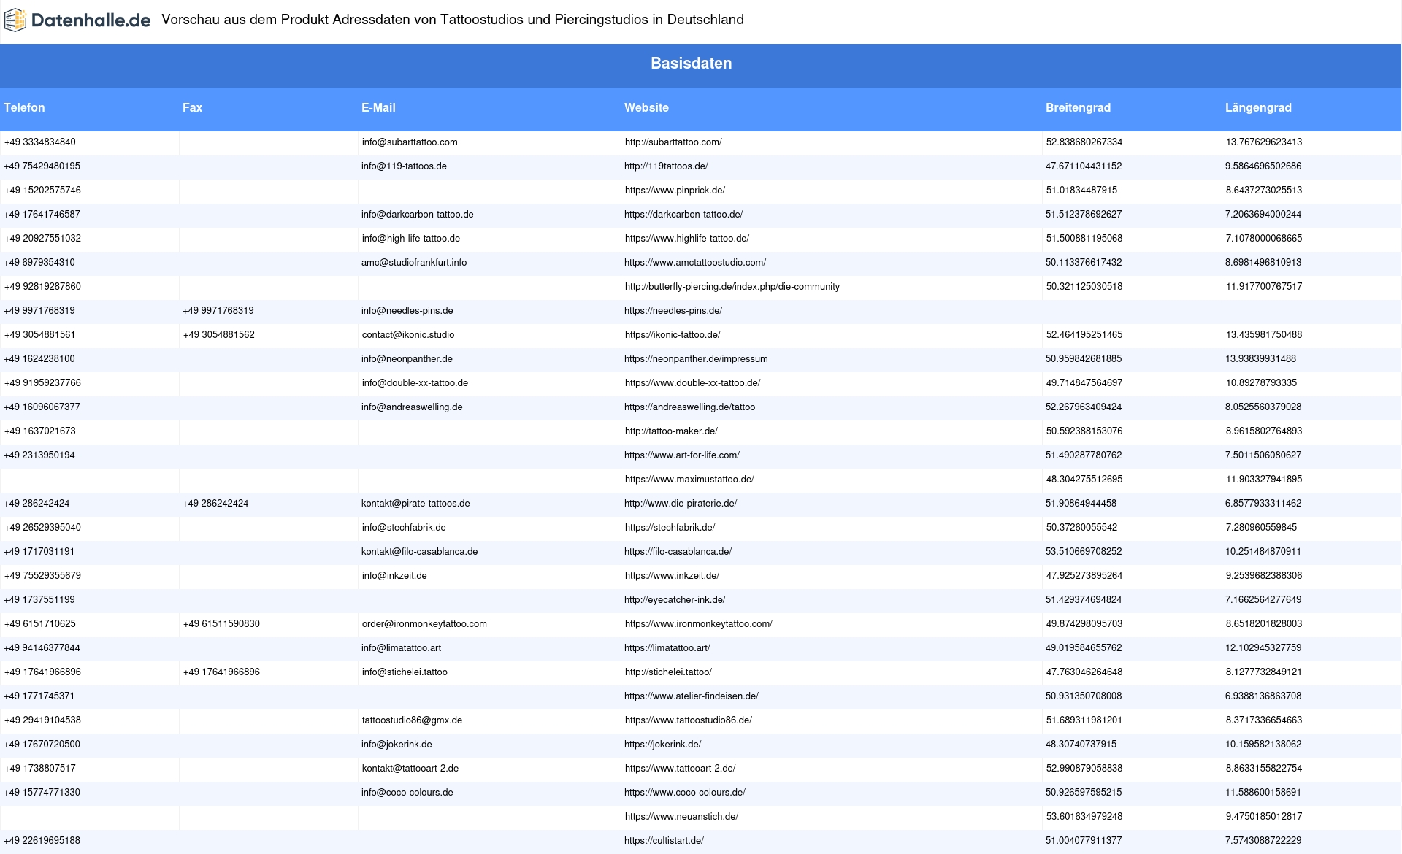Viewport: 1402px width, 854px height.
Task: Select phone number +49 17670720500
Action: coord(42,745)
